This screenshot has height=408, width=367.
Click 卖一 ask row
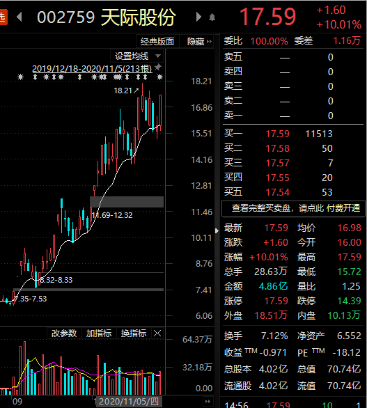click(x=293, y=116)
